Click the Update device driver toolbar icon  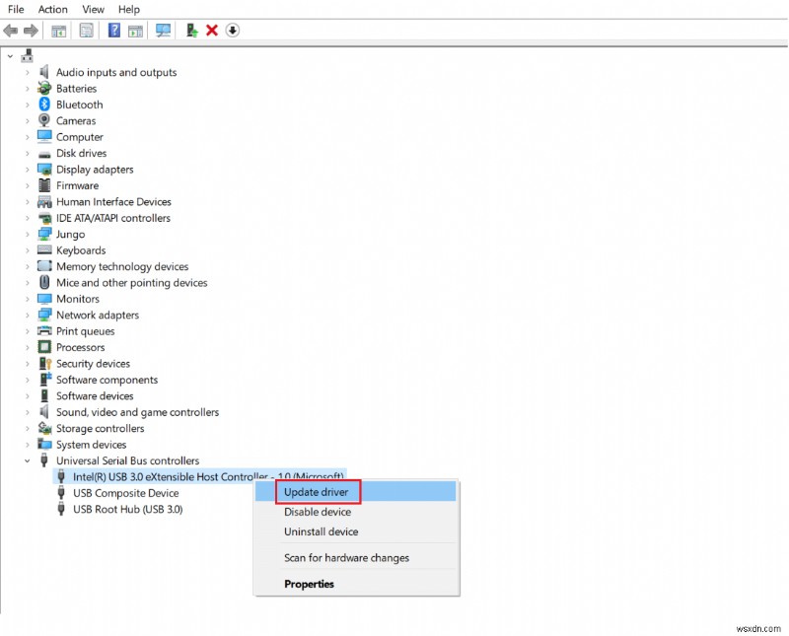190,31
